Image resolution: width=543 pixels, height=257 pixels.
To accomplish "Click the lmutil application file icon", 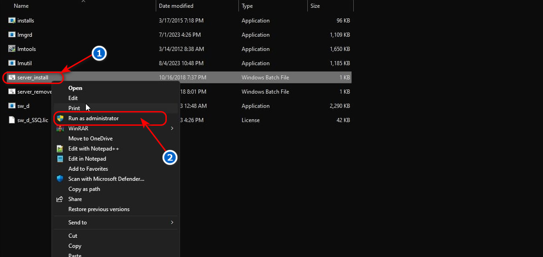I will [12, 63].
